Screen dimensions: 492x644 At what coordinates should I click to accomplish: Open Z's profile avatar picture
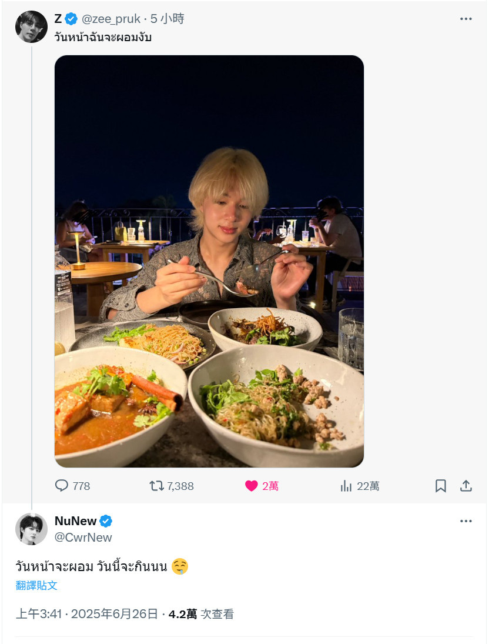tap(31, 26)
